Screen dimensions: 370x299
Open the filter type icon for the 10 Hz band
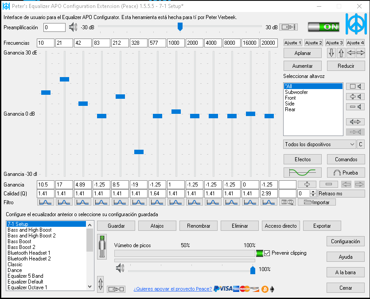point(46,202)
